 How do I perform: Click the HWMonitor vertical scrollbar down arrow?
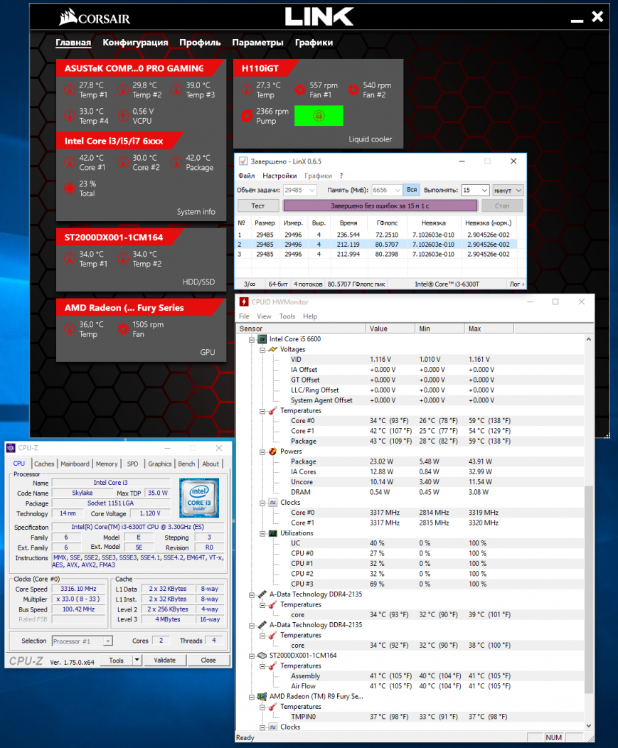tap(588, 725)
